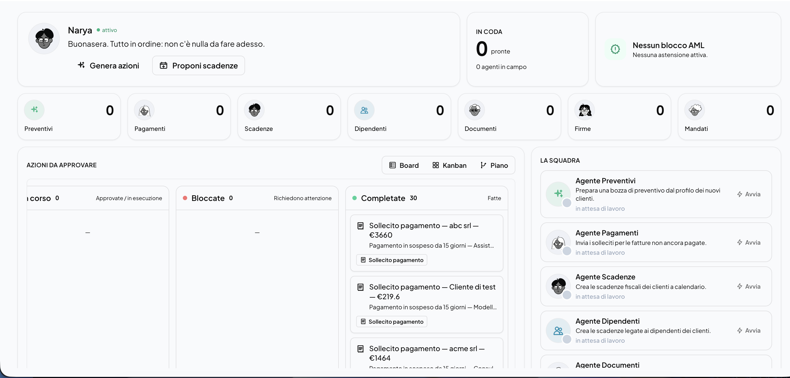
Task: Open Sollecito pagamento Cliente di test €219.6 title
Action: pos(432,292)
